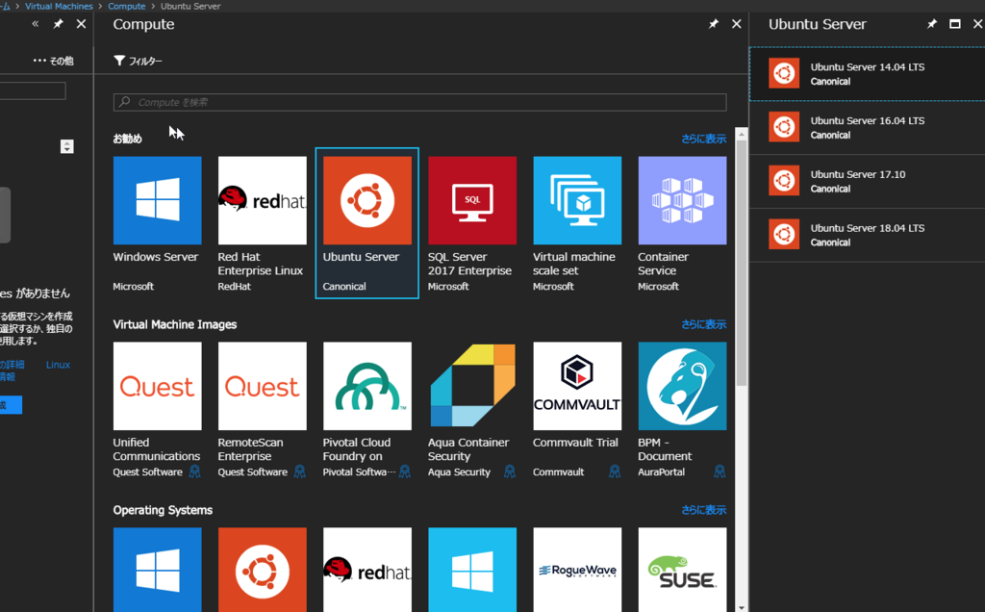Open the Aqua Container Security tile

click(471, 409)
